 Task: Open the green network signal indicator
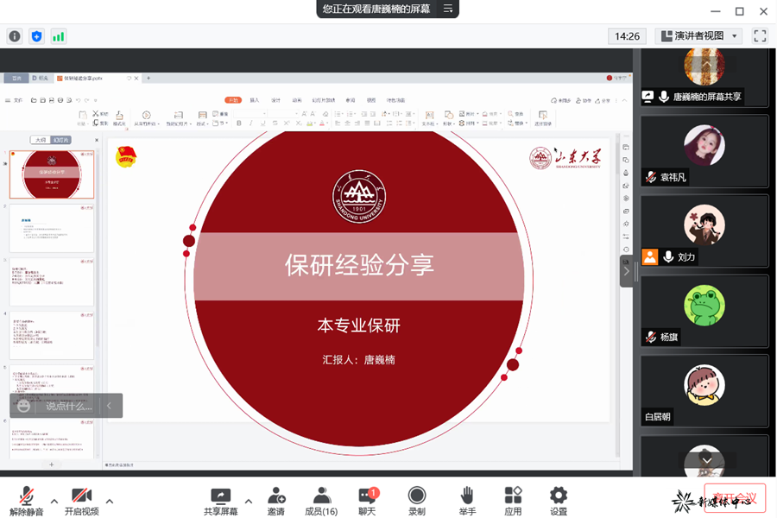coord(59,36)
